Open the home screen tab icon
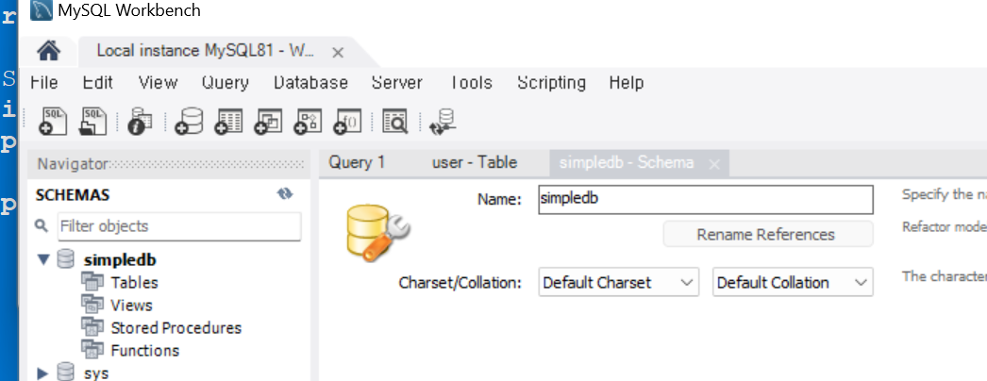Viewport: 987px width, 381px height. (x=48, y=51)
